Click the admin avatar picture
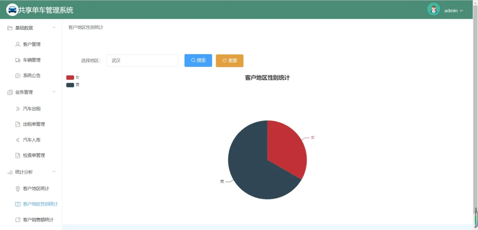Screen dimensions: 478x230 tap(433, 9)
